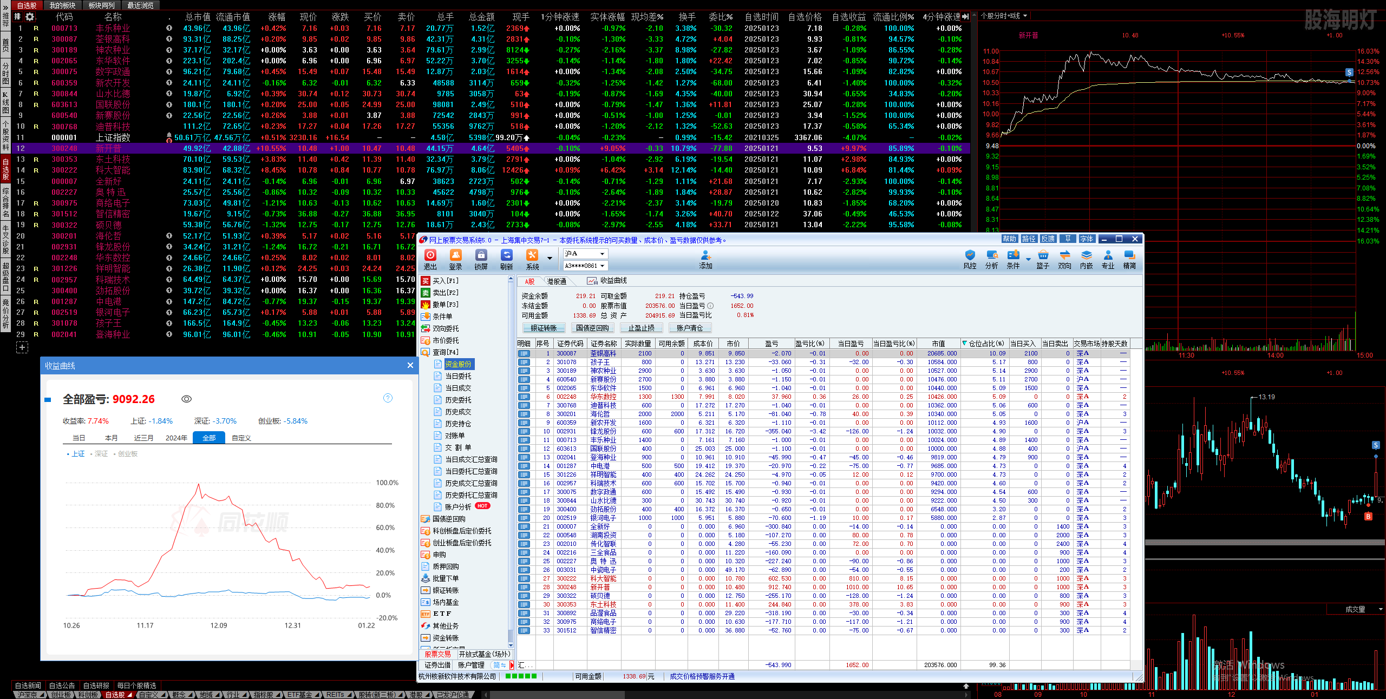The image size is (1386, 699).
Task: Lock the screen with 锁屏 icon
Action: pos(481,259)
